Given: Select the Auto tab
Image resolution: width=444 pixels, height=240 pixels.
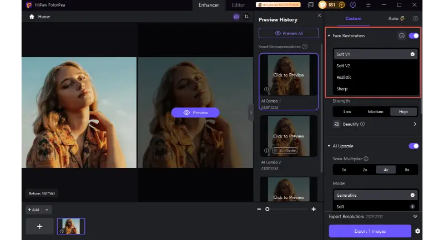Looking at the screenshot, I should tap(396, 18).
